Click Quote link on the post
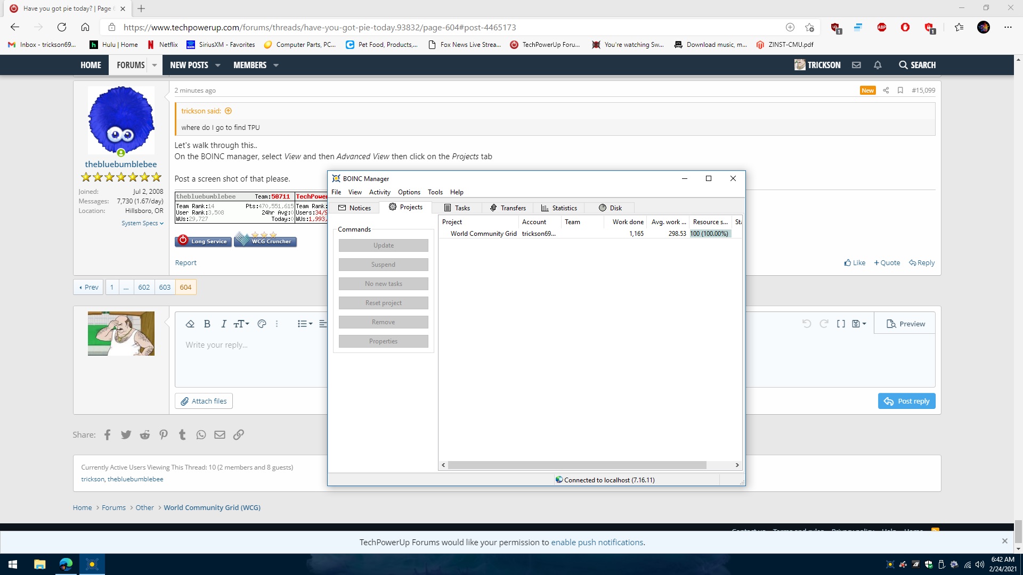 887,263
